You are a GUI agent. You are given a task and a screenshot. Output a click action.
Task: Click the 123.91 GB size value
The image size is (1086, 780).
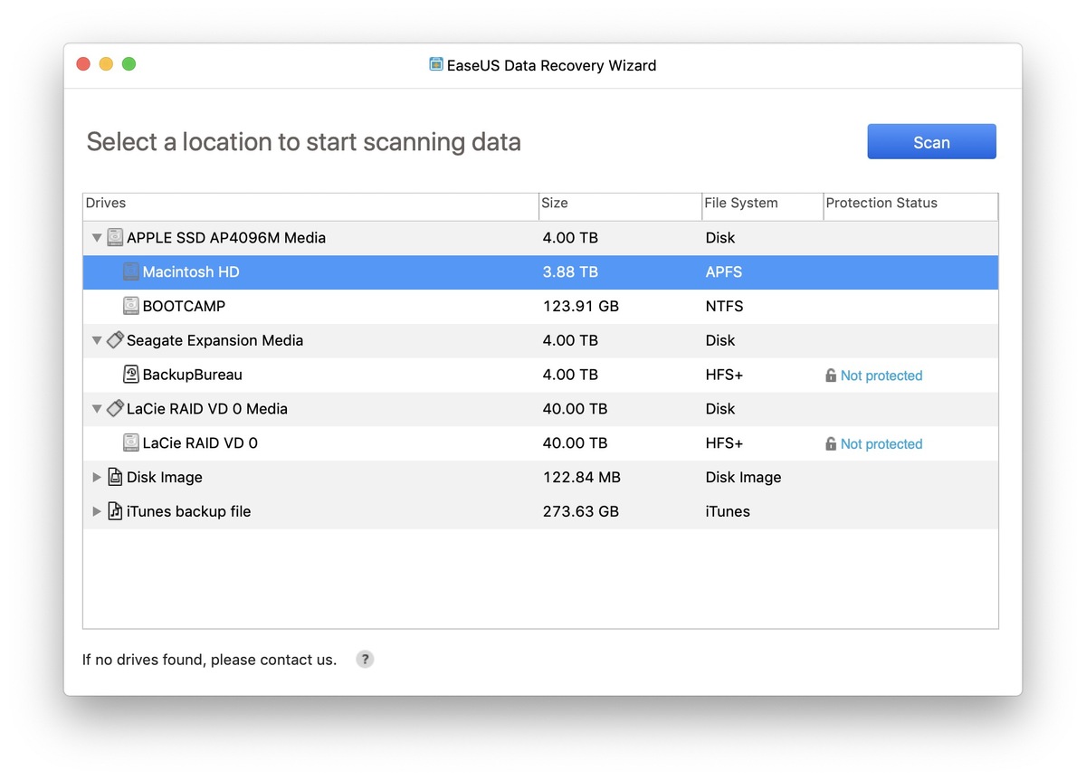tap(580, 306)
